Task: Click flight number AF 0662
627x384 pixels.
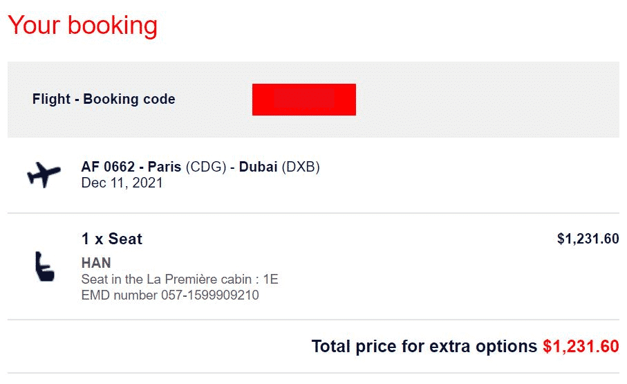Action: coord(108,167)
